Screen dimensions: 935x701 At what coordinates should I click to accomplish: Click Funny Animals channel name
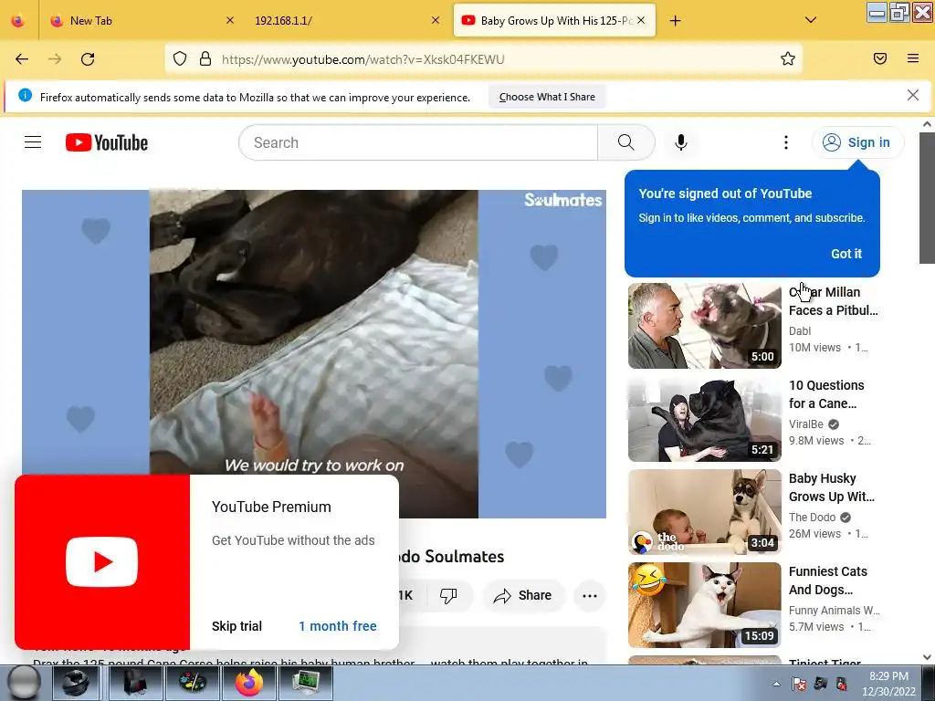pyautogui.click(x=835, y=611)
